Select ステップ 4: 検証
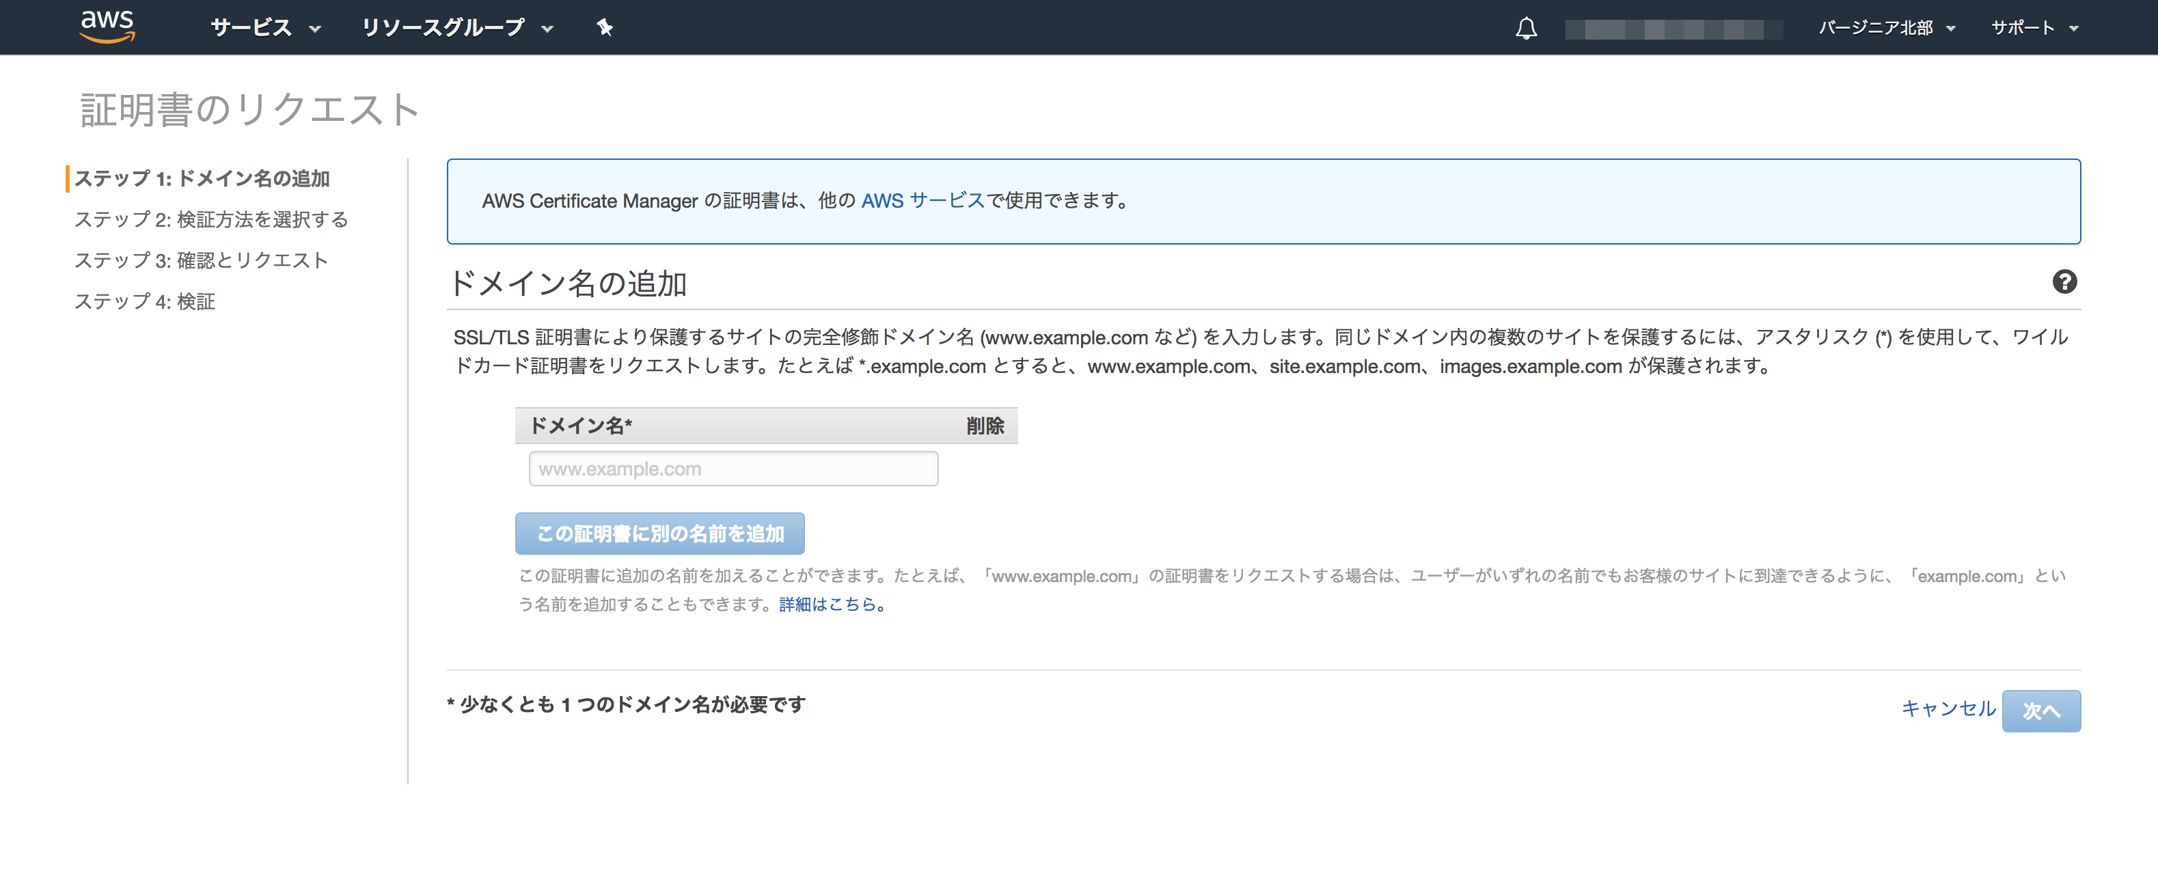Screen dimensions: 2158x869 click(145, 301)
